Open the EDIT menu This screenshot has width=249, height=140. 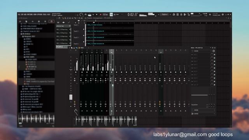[x=23, y=14]
